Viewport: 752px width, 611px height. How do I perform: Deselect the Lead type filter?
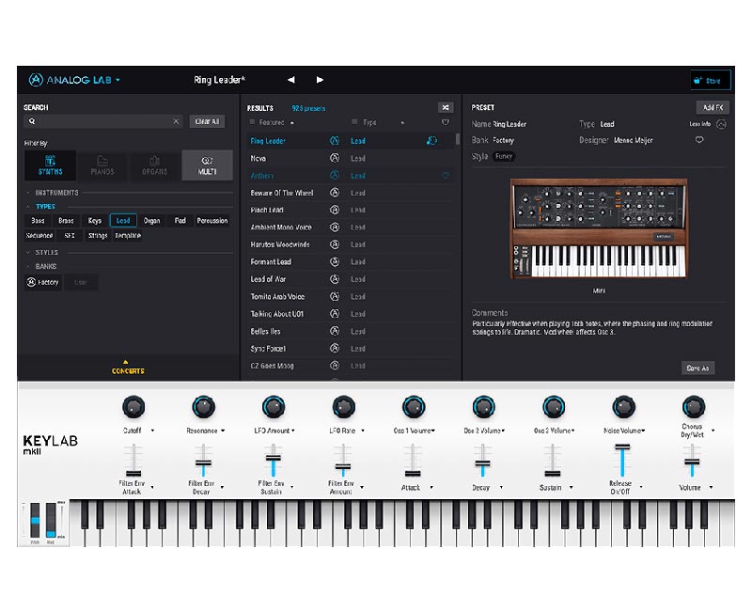tap(123, 221)
